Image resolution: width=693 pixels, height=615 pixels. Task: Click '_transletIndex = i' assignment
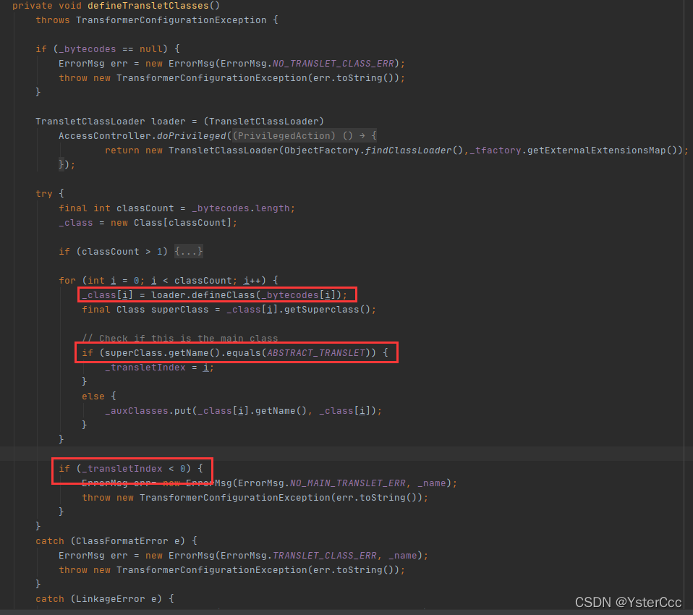(x=156, y=368)
